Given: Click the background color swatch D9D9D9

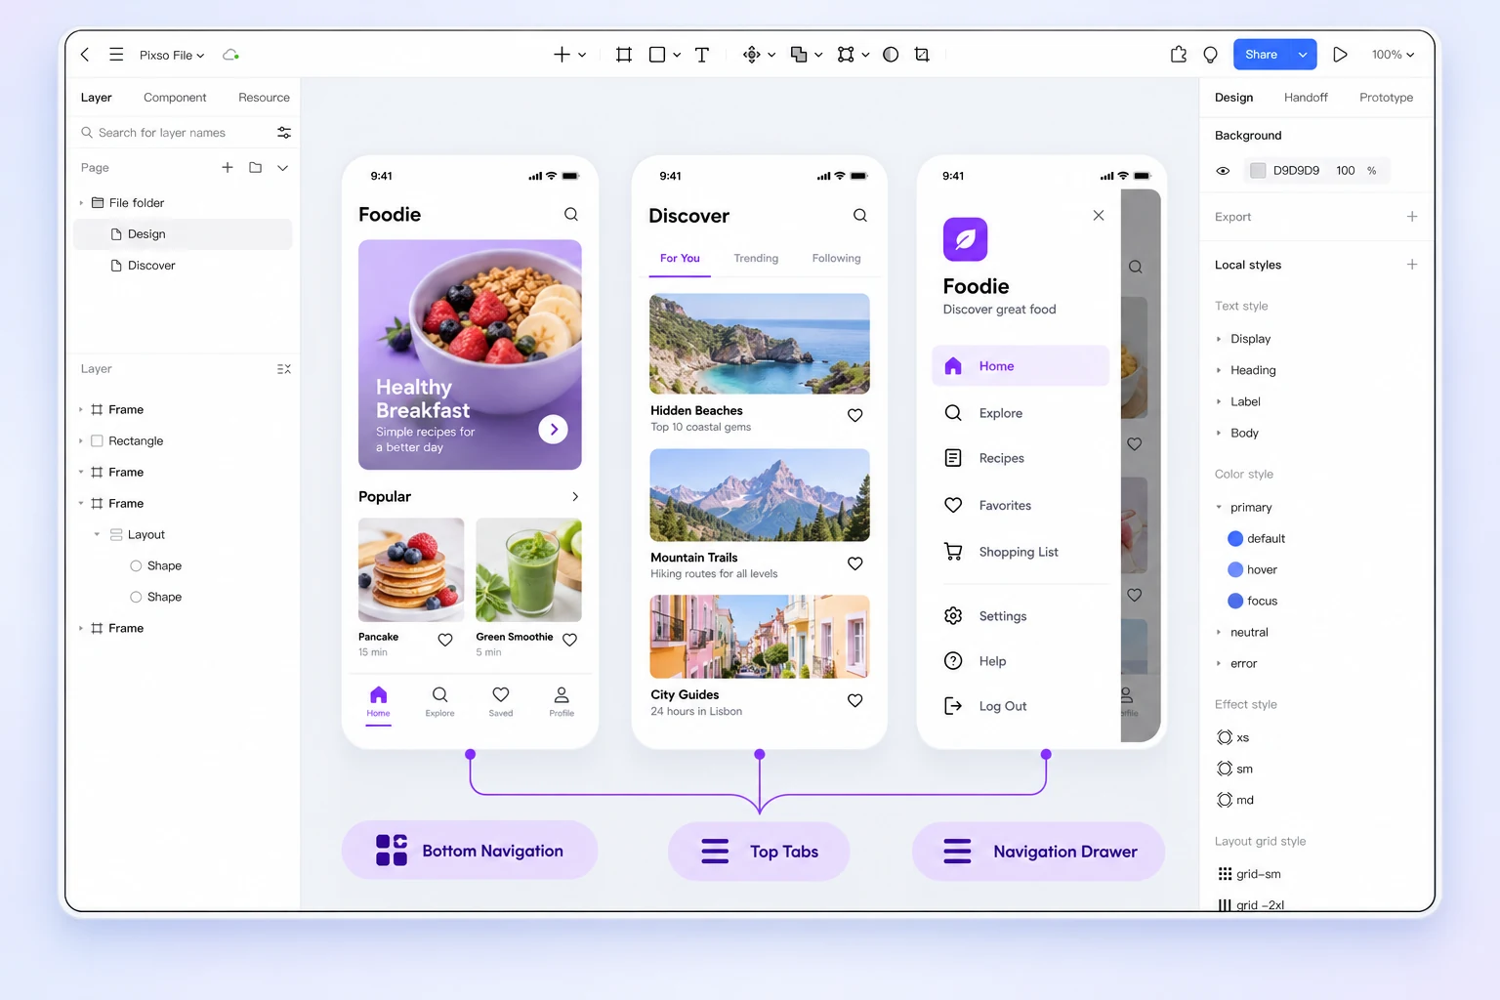Looking at the screenshot, I should [1258, 171].
